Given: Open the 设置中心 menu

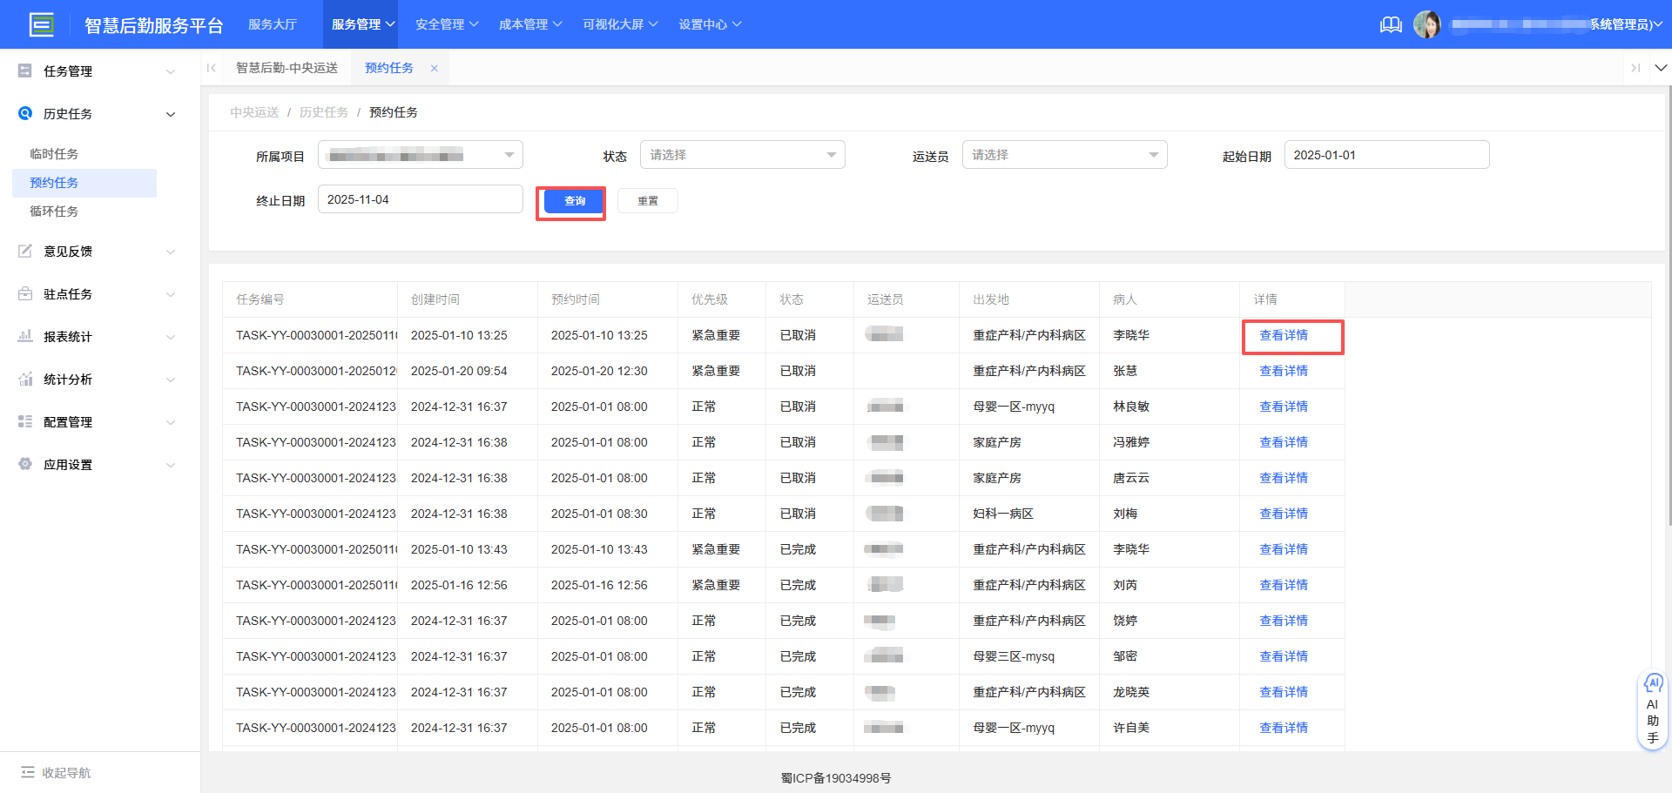Looking at the screenshot, I should (x=710, y=24).
